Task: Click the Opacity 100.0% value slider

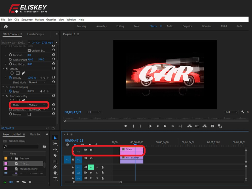Action: tap(31, 78)
